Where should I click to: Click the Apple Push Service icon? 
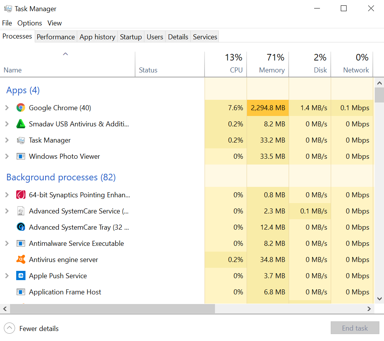pyautogui.click(x=21, y=276)
